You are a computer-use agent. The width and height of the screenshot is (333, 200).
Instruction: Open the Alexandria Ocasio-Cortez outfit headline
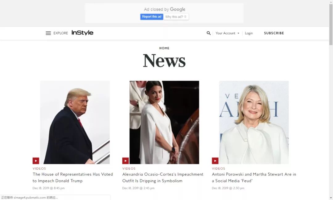[x=163, y=178]
